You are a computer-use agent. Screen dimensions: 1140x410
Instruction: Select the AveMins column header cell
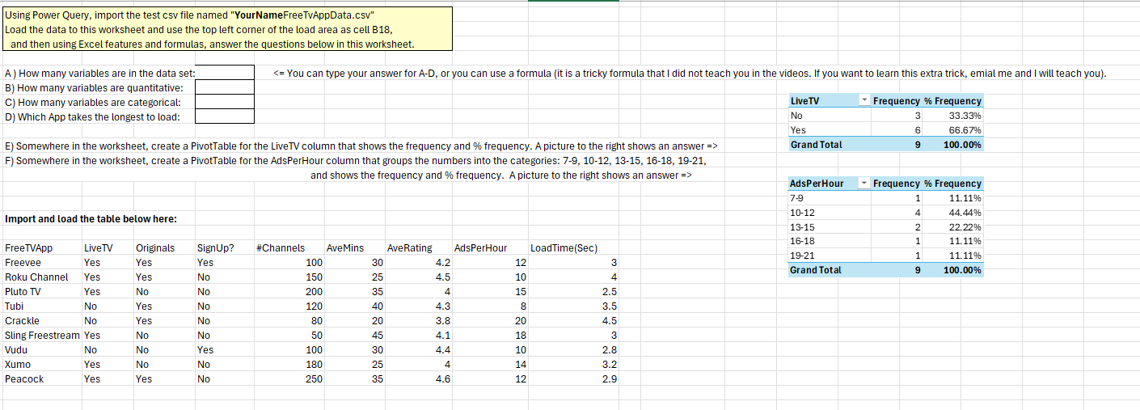pos(356,248)
